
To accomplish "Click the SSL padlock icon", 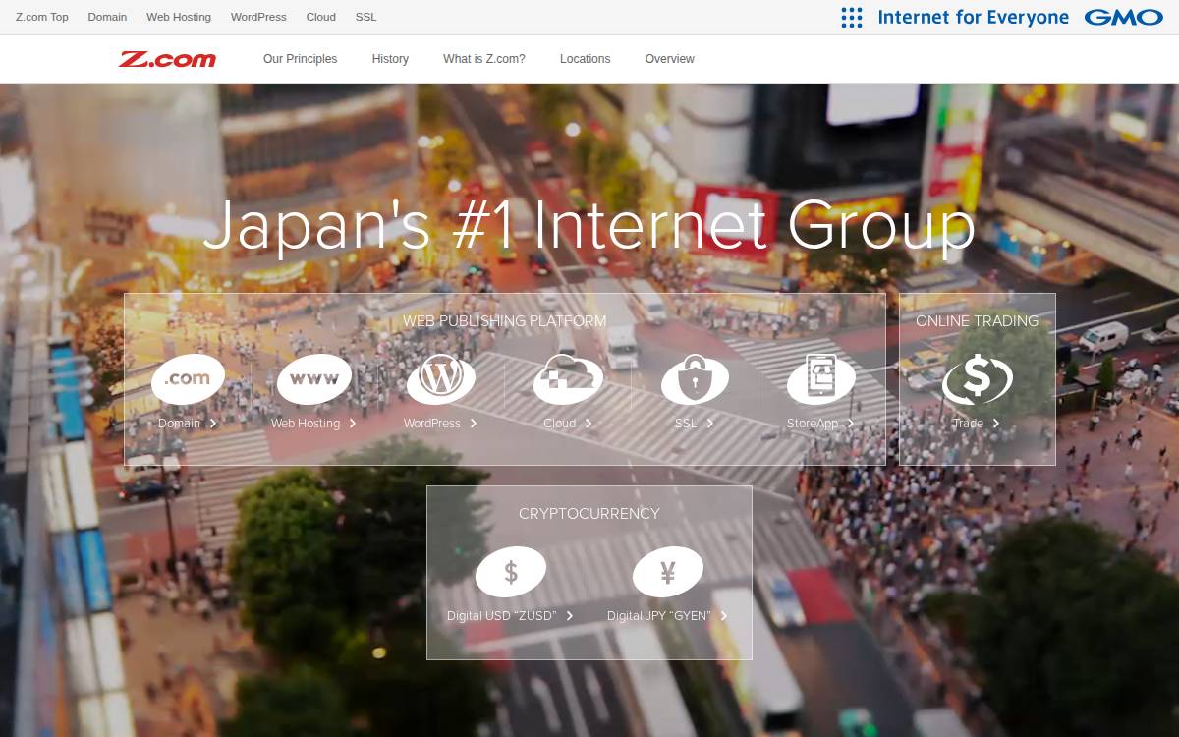I will 695,379.
